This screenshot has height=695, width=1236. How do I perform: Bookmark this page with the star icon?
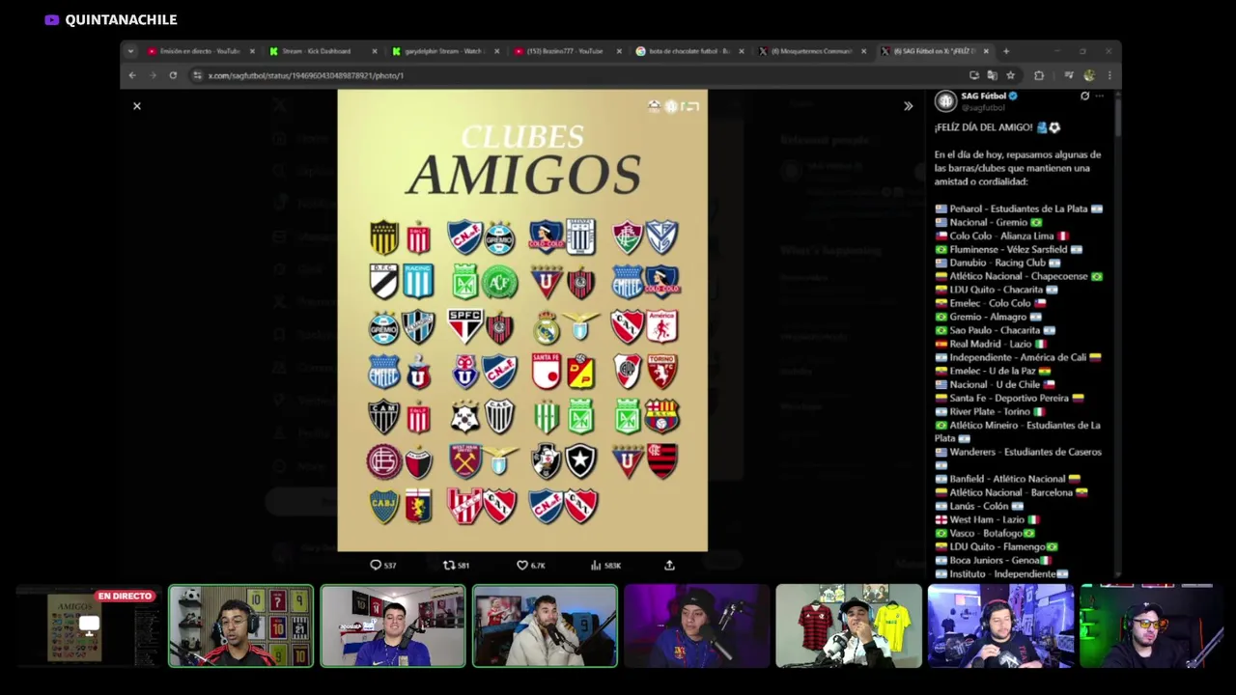click(x=1010, y=75)
